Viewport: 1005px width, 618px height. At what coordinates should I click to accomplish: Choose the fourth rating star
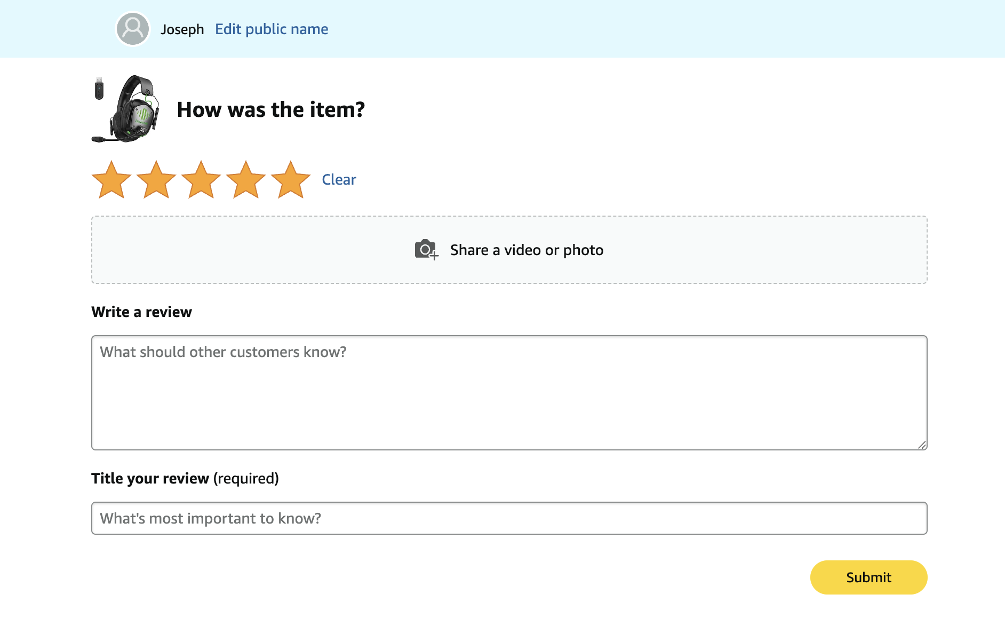[246, 180]
